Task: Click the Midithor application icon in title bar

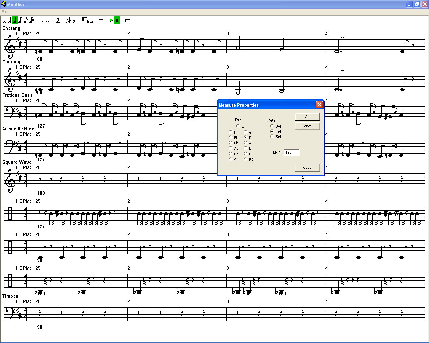Action: point(3,4)
